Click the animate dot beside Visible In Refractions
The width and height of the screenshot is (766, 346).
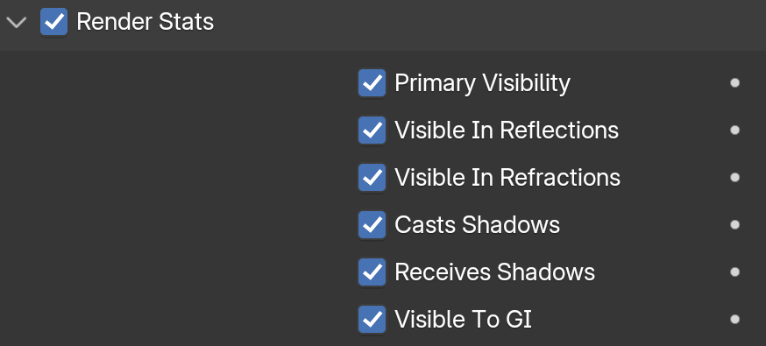click(734, 177)
